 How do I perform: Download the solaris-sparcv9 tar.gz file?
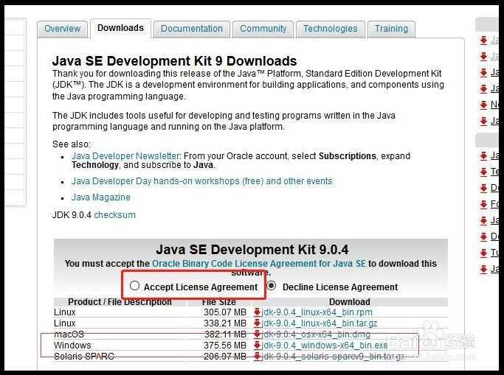point(333,357)
